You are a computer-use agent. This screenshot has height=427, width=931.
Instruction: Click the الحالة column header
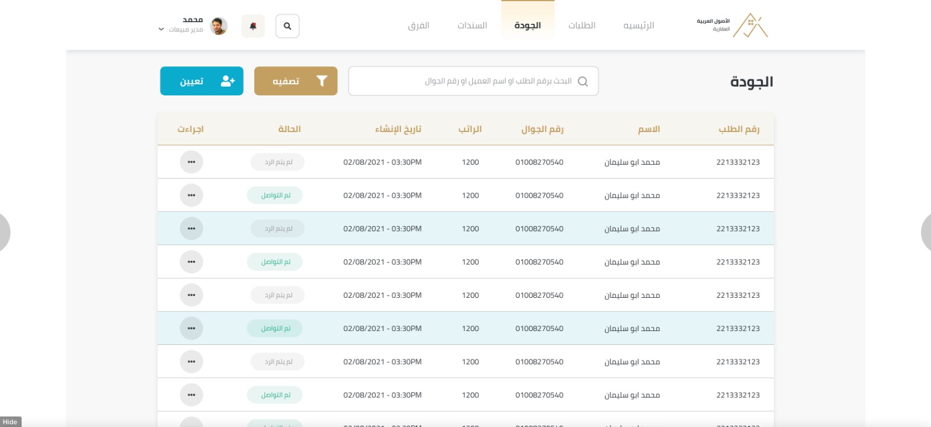[289, 129]
